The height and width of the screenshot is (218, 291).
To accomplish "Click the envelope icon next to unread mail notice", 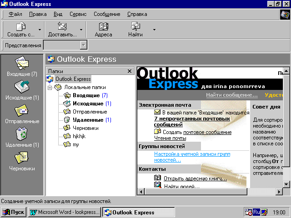I will point(157,112).
